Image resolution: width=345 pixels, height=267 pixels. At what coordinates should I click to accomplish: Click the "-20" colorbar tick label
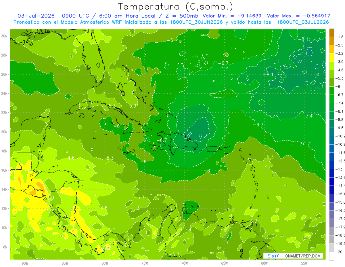(339, 252)
